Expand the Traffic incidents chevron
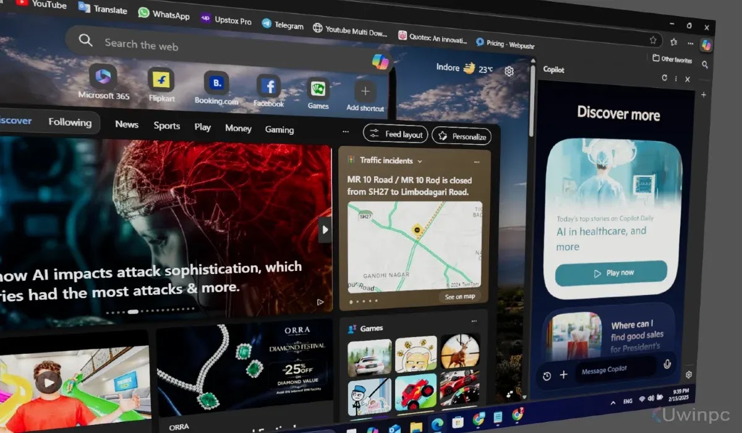Viewport: 742px width, 433px height. coord(420,161)
